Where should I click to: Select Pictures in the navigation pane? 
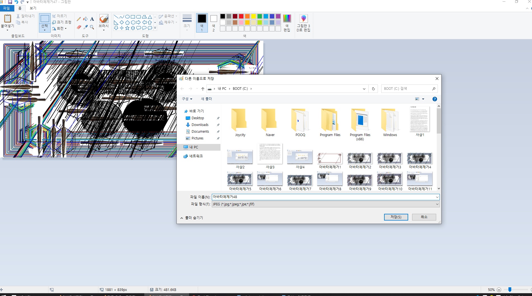click(x=198, y=138)
